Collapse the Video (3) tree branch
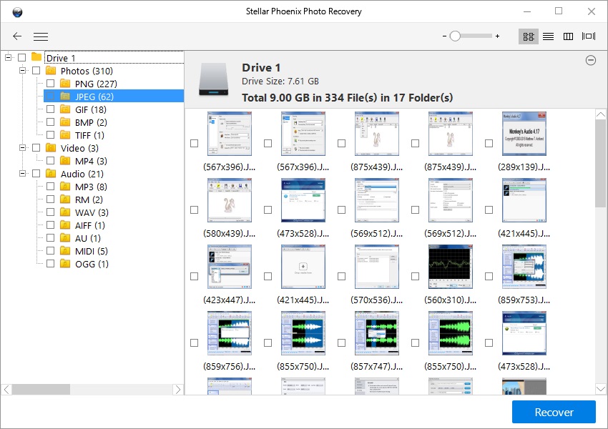Image resolution: width=608 pixels, height=429 pixels. pyautogui.click(x=21, y=148)
